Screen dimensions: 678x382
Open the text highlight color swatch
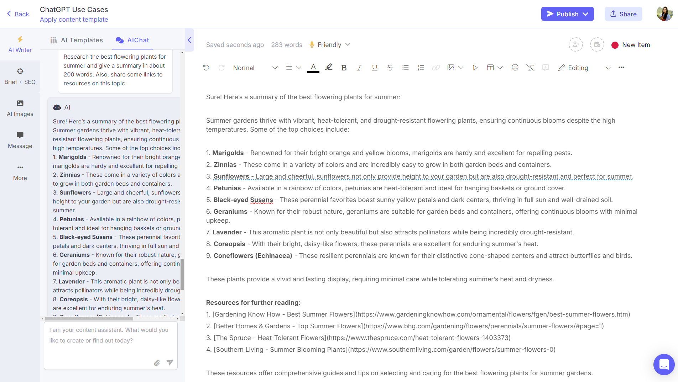tap(328, 67)
